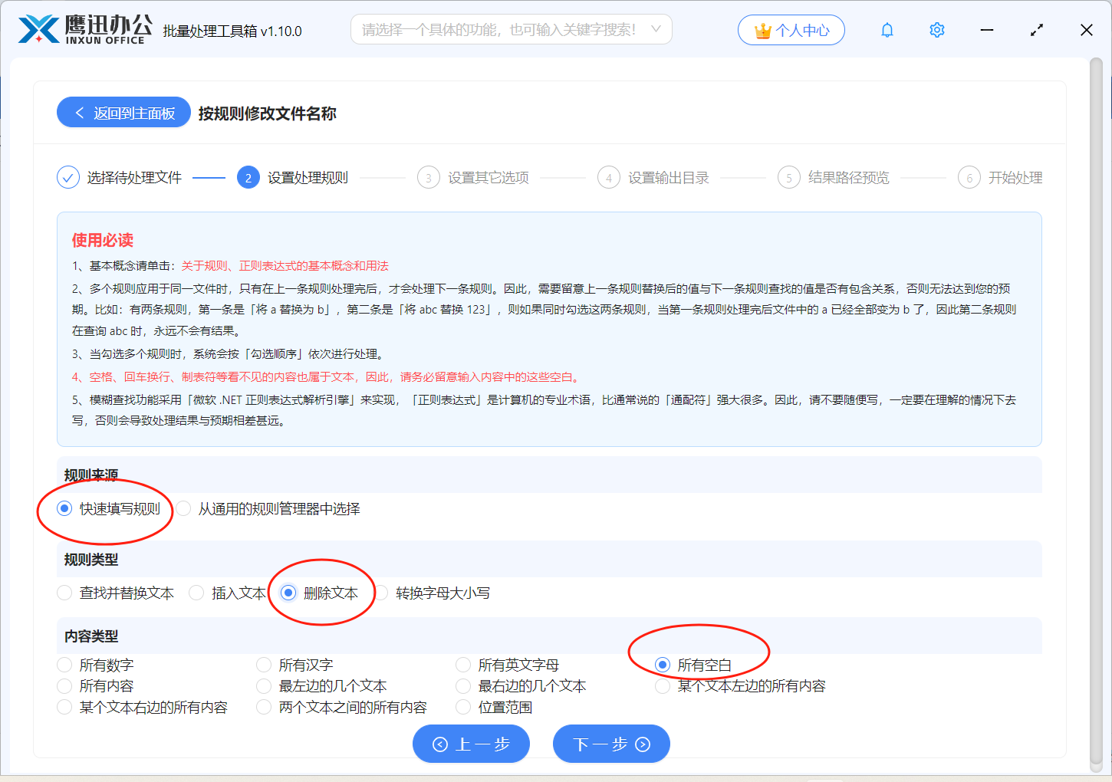Open link 关于规则、正则表达式的基本概念和用法
The height and width of the screenshot is (782, 1112).
285,266
